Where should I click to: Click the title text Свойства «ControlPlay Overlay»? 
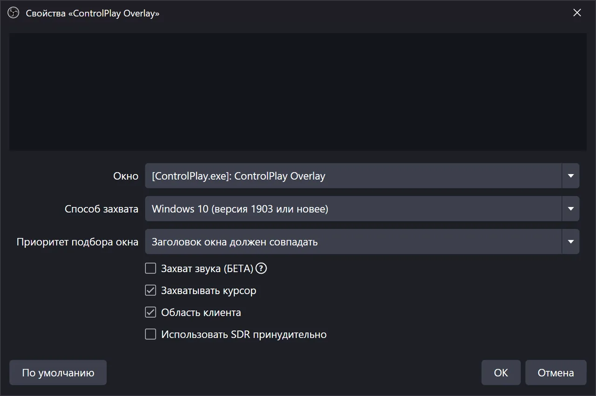(93, 13)
